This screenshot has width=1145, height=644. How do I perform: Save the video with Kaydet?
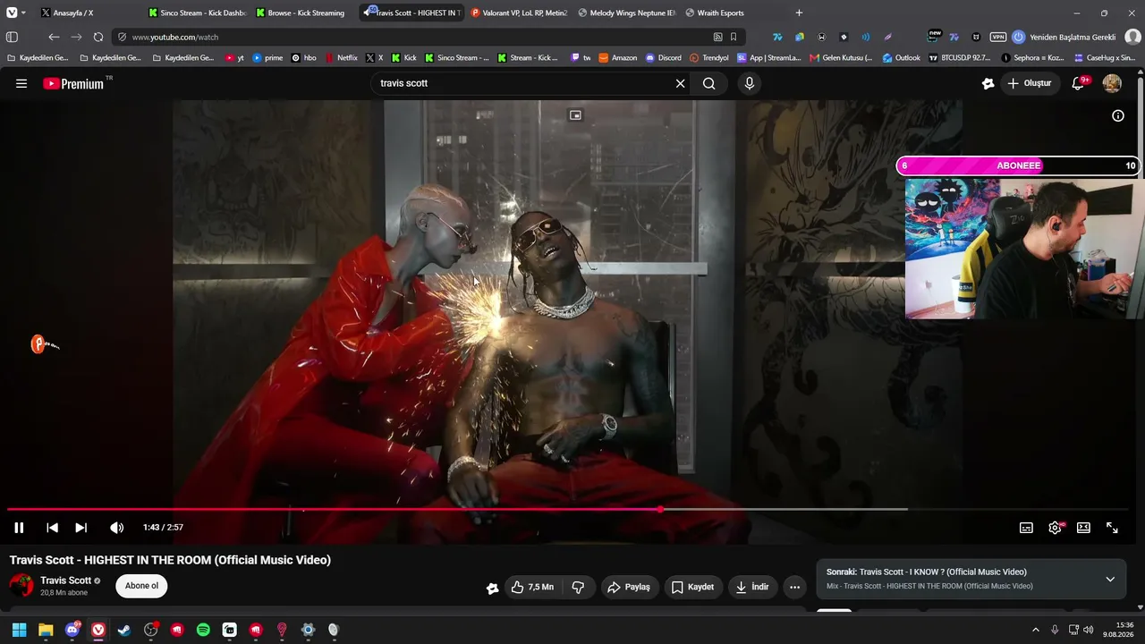pyautogui.click(x=692, y=587)
